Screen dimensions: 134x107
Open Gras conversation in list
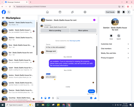click(18, 46)
